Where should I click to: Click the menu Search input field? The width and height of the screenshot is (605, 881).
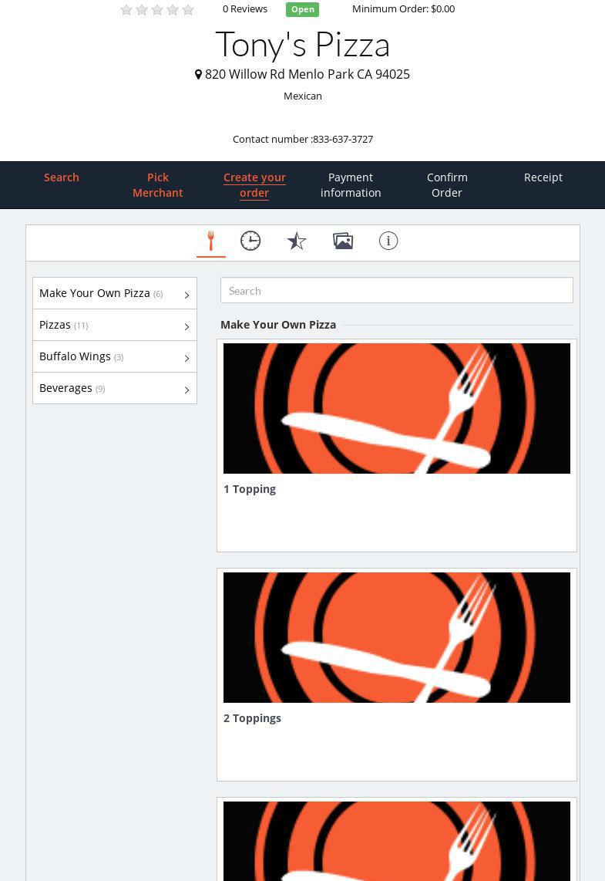[396, 291]
